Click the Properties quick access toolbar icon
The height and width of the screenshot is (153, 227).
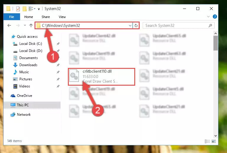pos(18,9)
